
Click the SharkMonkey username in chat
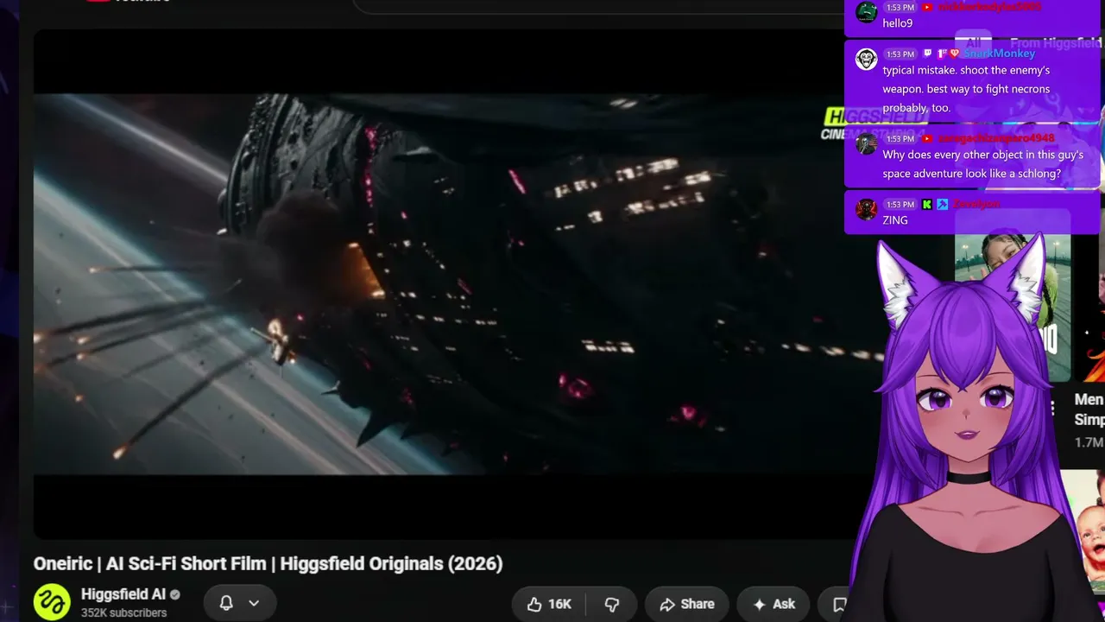998,54
